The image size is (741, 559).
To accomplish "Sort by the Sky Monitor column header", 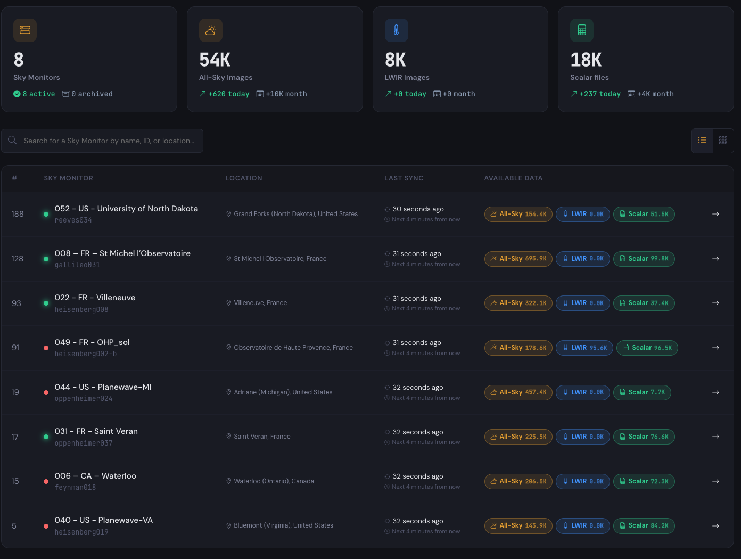I will (69, 178).
